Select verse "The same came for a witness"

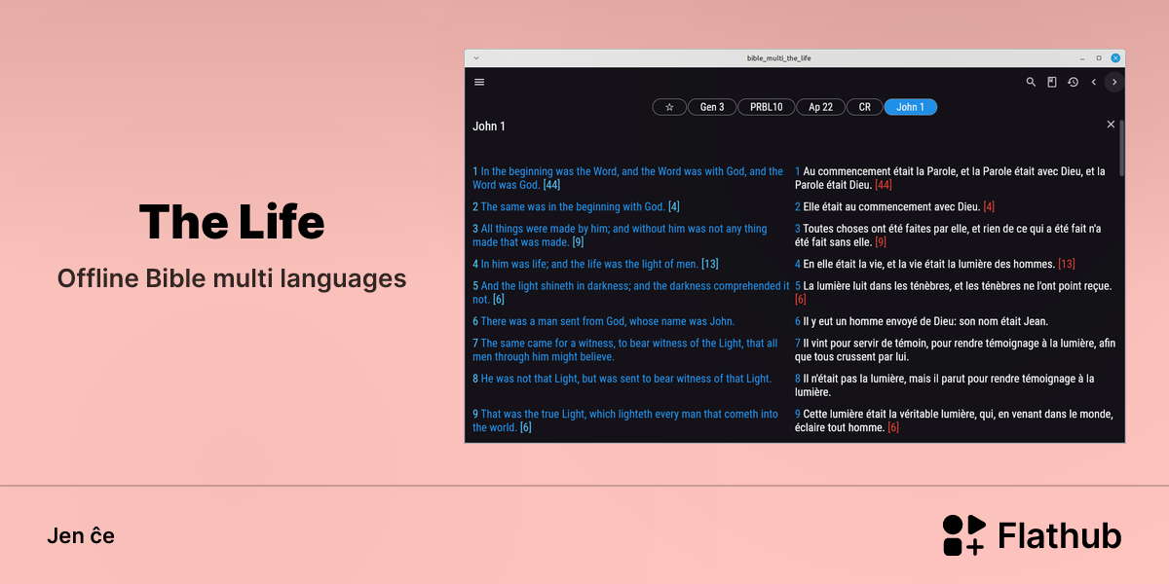(625, 350)
